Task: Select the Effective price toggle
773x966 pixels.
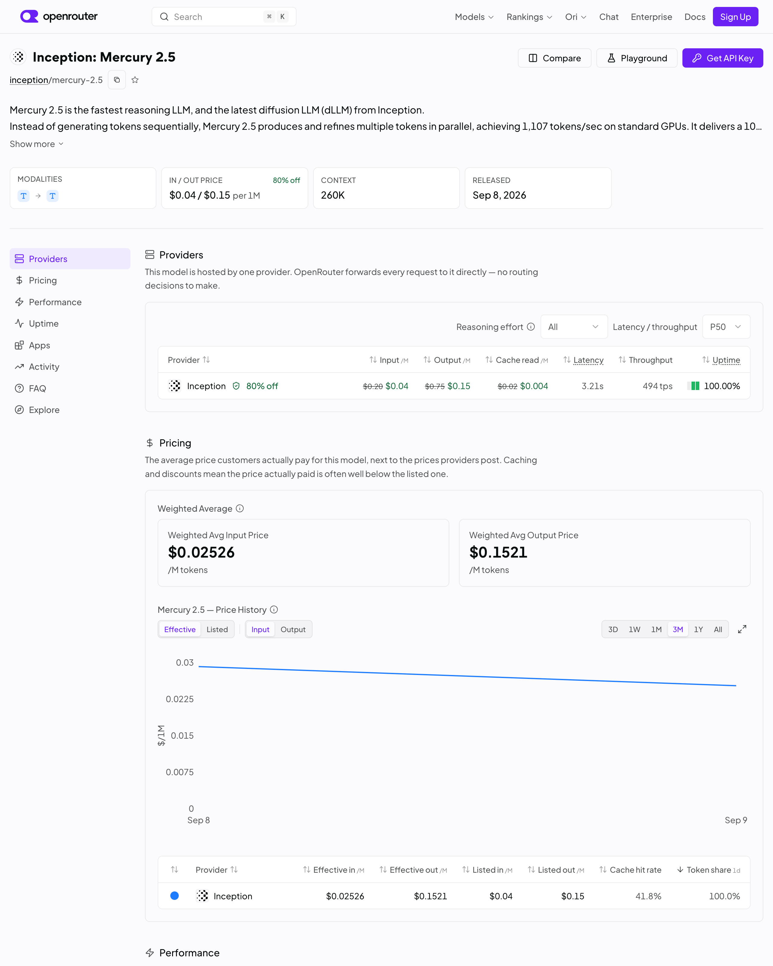Action: point(180,629)
